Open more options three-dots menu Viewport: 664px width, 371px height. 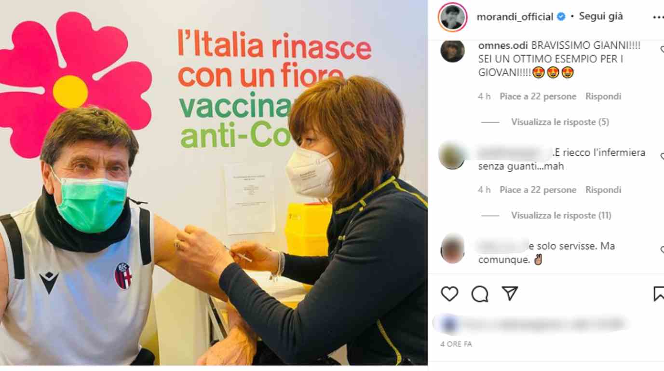coord(658,17)
